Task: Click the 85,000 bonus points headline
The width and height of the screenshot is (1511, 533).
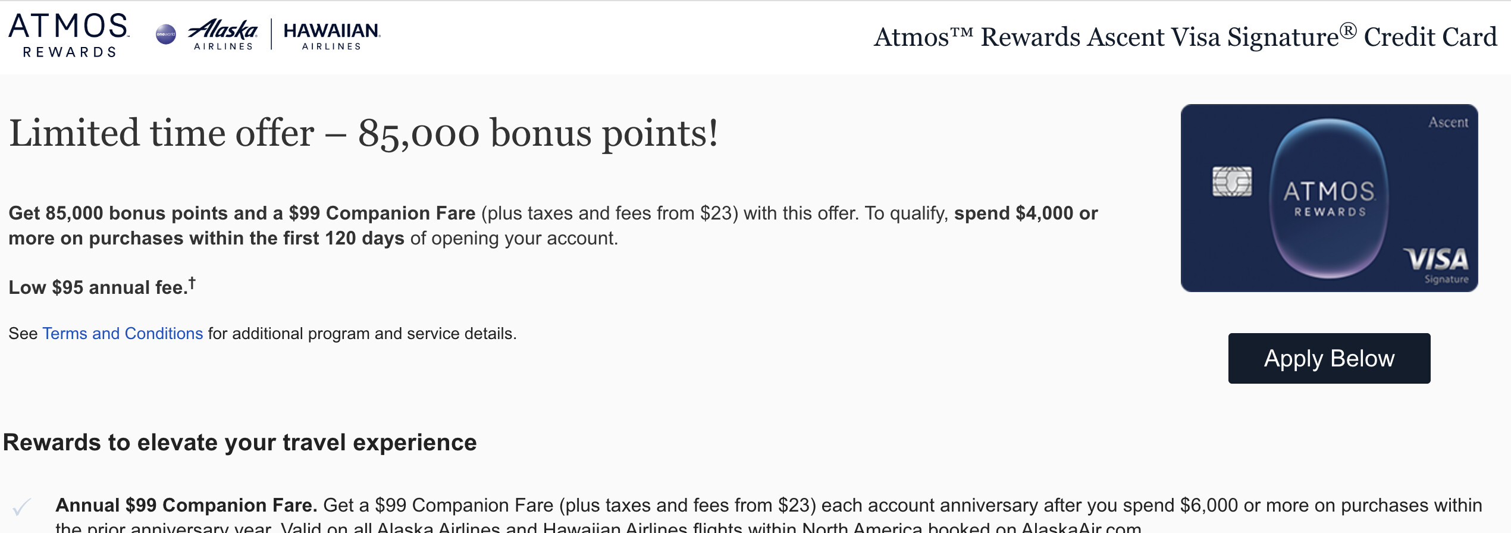Action: (x=363, y=133)
